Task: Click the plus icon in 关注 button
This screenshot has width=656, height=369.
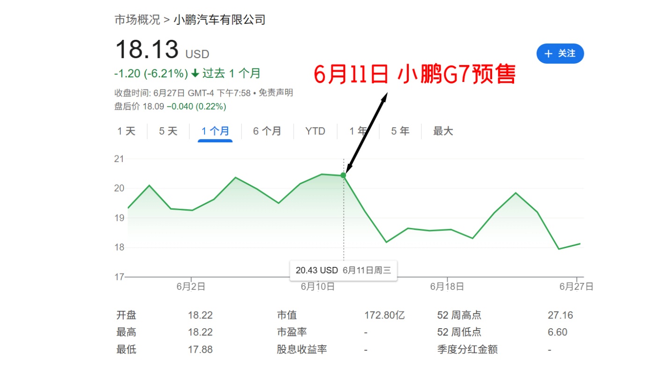Action: [x=549, y=54]
